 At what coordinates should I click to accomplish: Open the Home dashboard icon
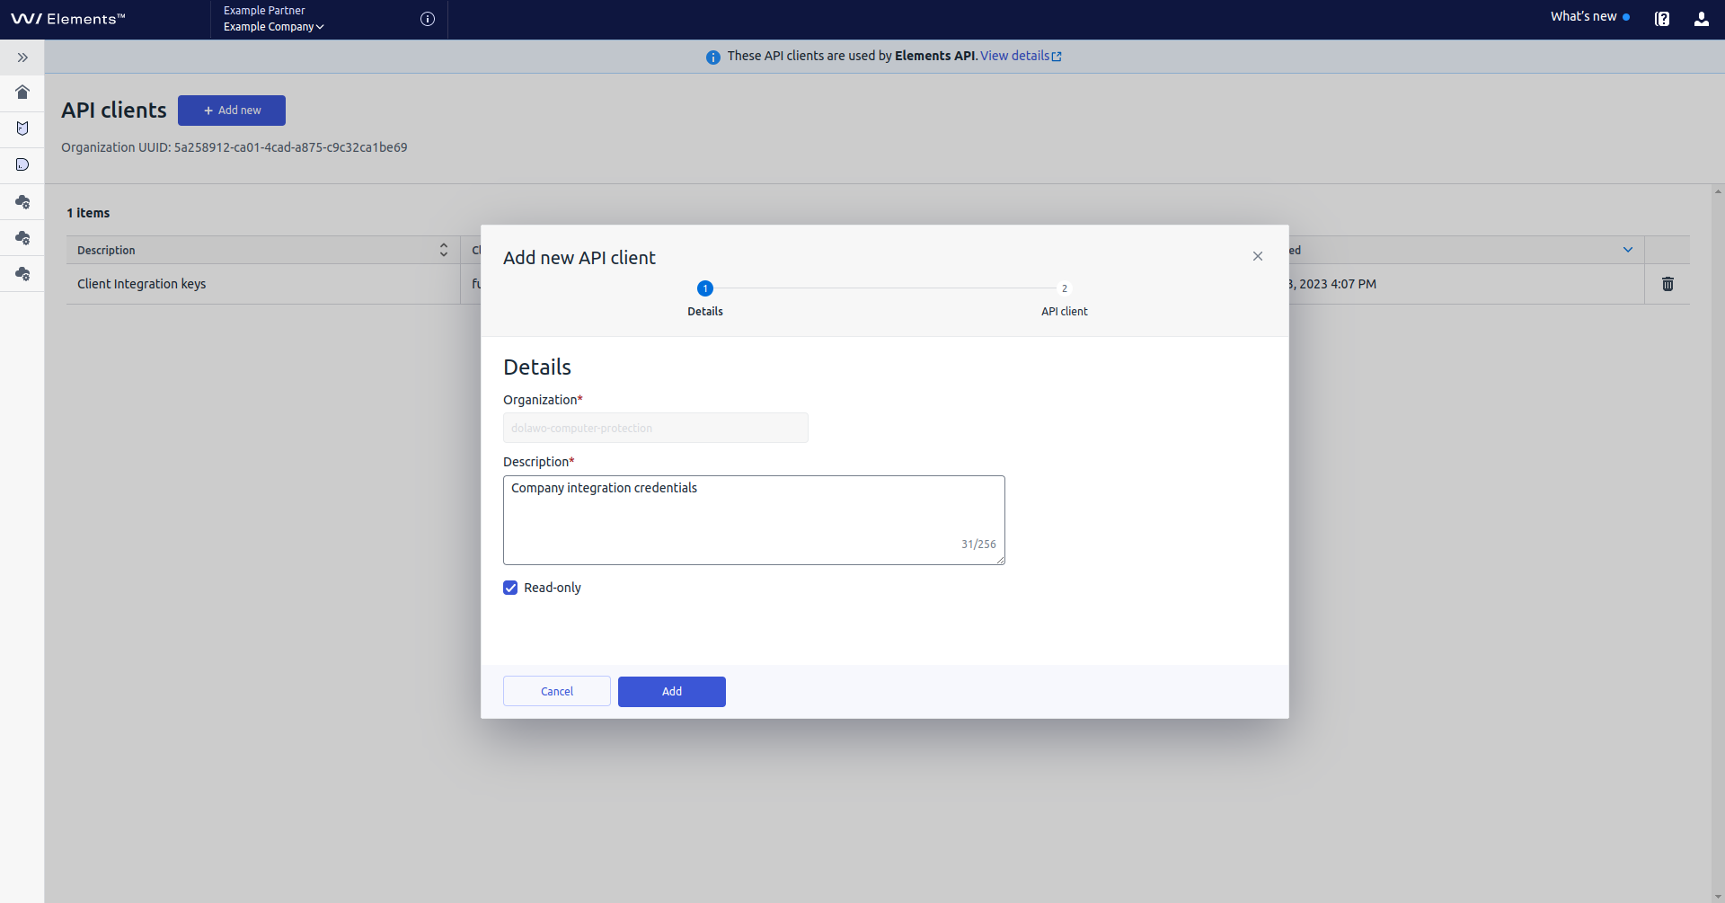tap(22, 93)
